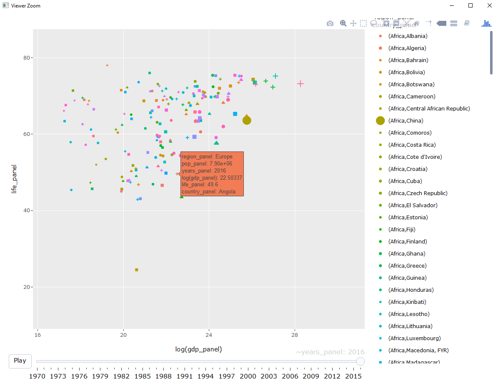Toggle spike lines on the plot
This screenshot has height=386, width=498.
(430, 23)
